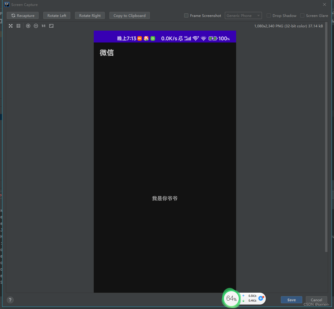Close the Screen Capture dialog
This screenshot has height=309, width=334.
[x=325, y=4]
